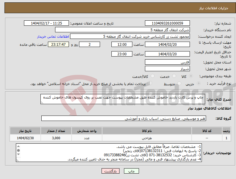Viewport: 236px width, 179px height.
Task: Click scroll down arrow in buyer notes
Action: coord(18,154)
